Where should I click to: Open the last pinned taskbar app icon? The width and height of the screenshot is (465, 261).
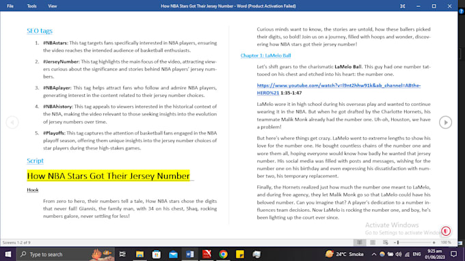257,254
